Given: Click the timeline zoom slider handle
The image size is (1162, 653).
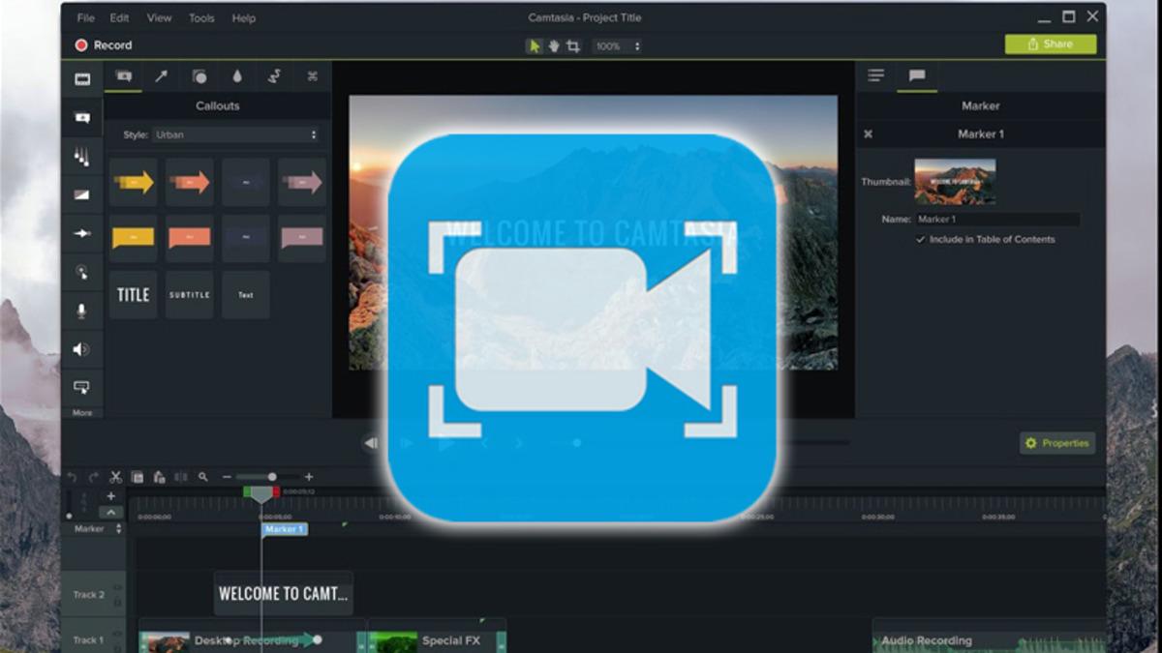Looking at the screenshot, I should click(x=272, y=477).
